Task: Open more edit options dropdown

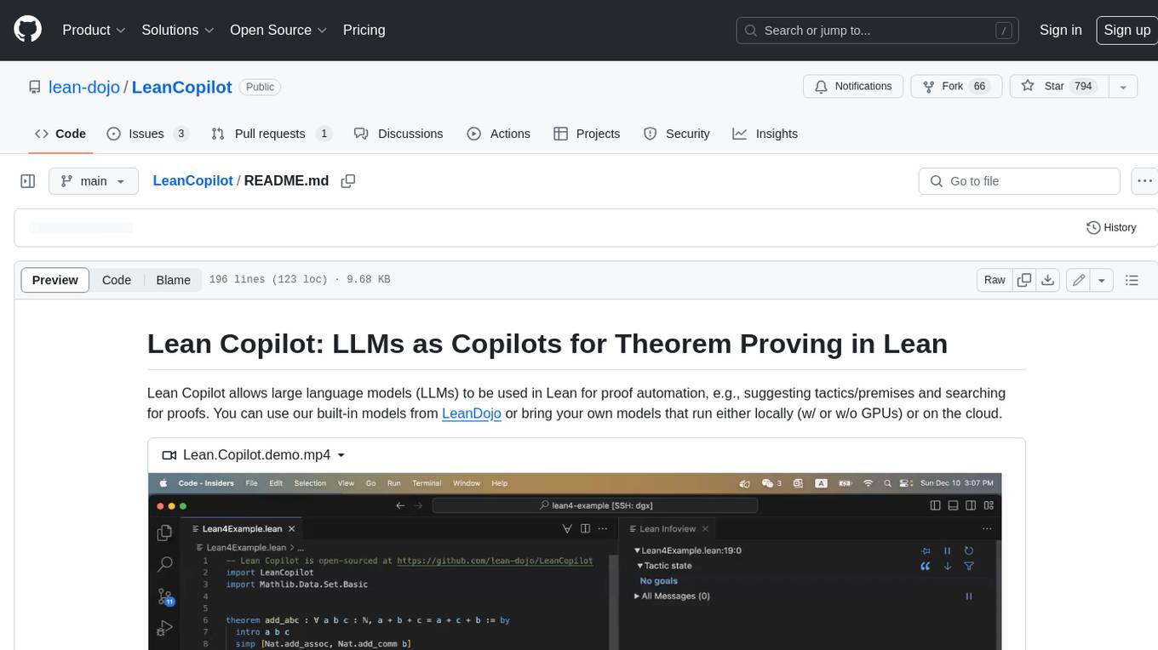Action: pos(1102,280)
